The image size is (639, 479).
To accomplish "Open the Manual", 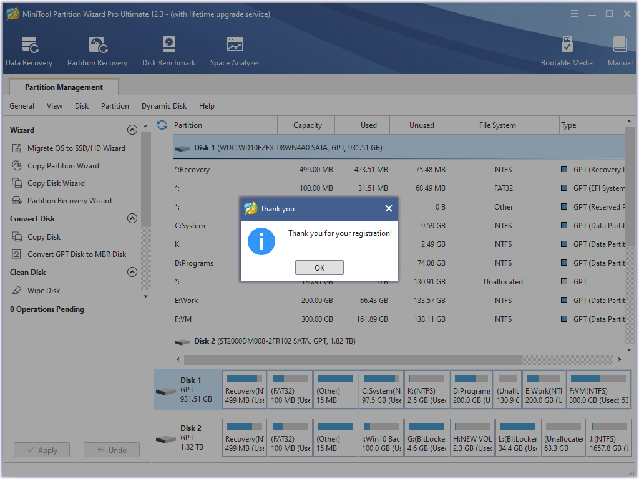I will (x=620, y=51).
